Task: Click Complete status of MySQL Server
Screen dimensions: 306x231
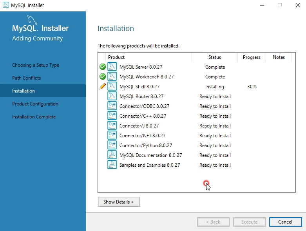Action: tap(215, 67)
